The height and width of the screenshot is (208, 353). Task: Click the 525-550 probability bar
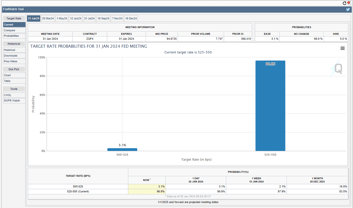(270, 106)
